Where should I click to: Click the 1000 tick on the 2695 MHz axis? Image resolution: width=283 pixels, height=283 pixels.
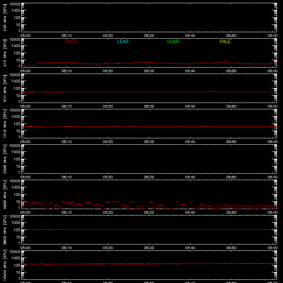pos(16,152)
